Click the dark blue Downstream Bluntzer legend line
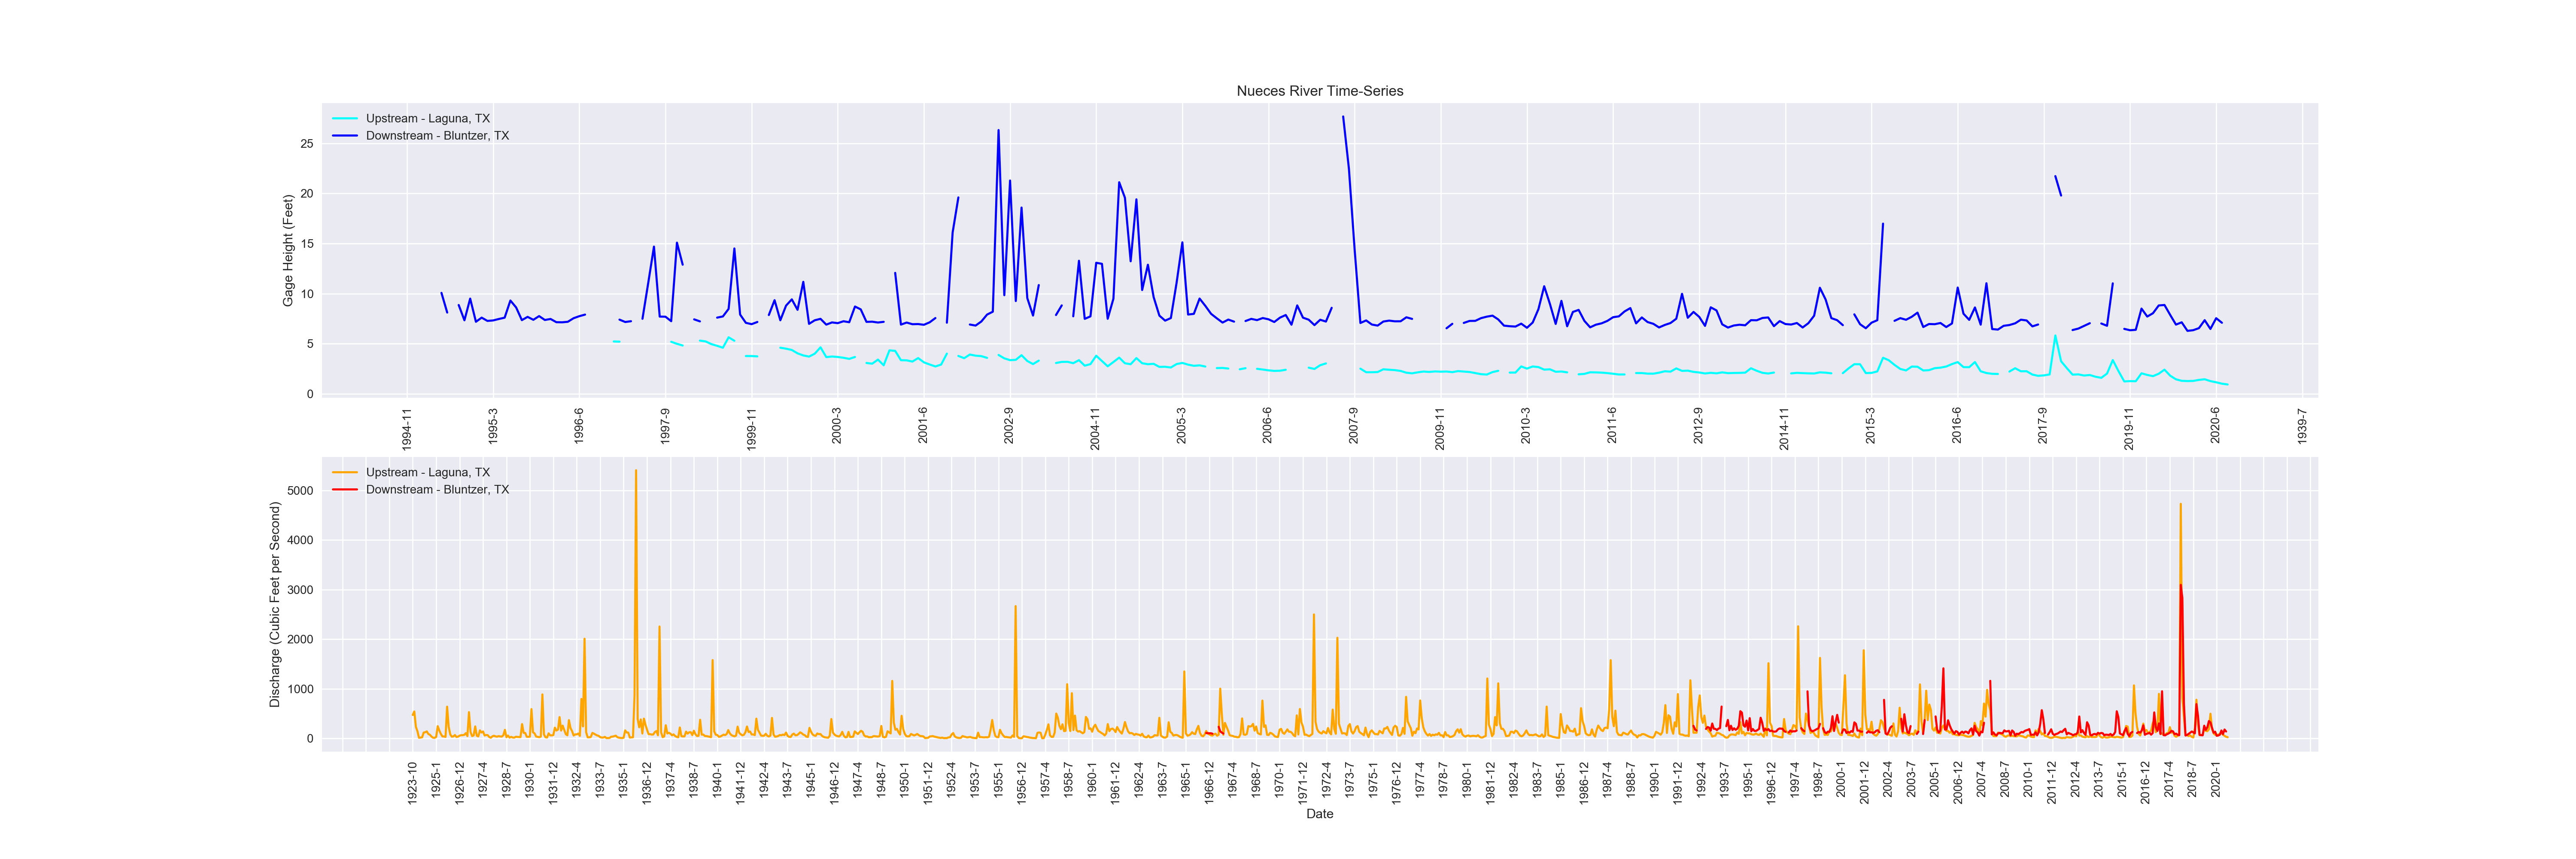The image size is (2576, 859). click(345, 136)
